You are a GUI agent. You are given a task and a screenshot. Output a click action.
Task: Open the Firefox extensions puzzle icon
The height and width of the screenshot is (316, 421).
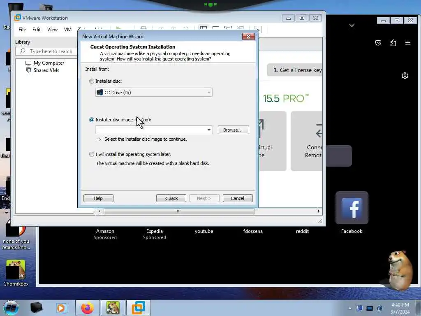pyautogui.click(x=393, y=43)
